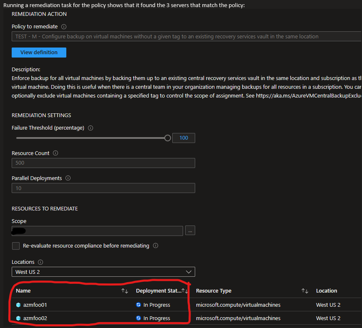Click the Resource Type column header
Image resolution: width=362 pixels, height=328 pixels.
[x=214, y=290]
